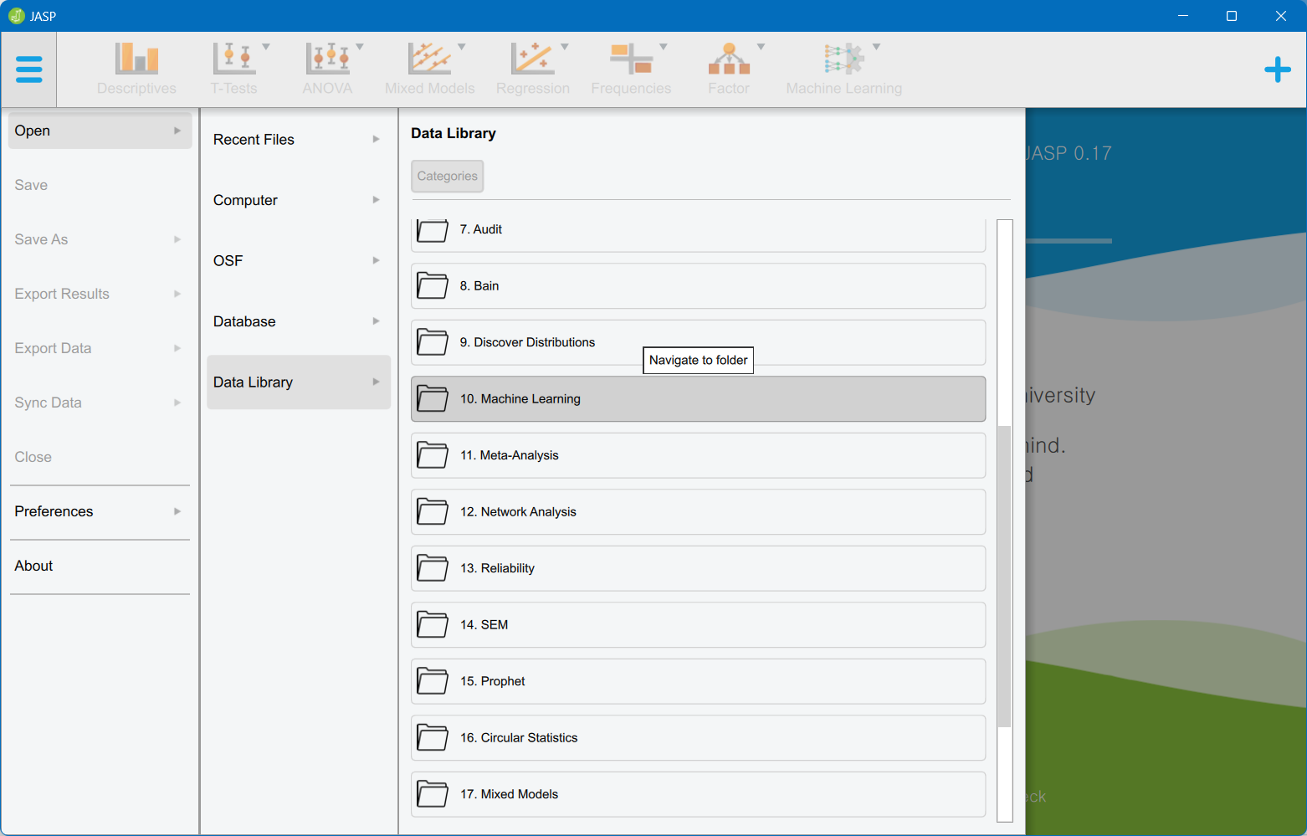Screen dimensions: 1307x836
Task: Open the Descriptives analysis icon
Action: pyautogui.click(x=136, y=59)
